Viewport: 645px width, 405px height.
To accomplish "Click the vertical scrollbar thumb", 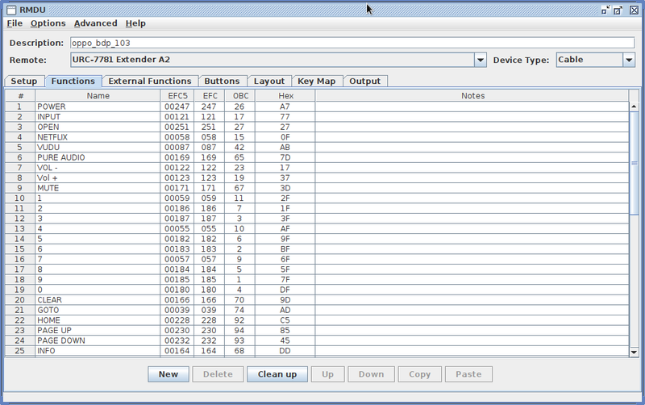I will coord(634,163).
